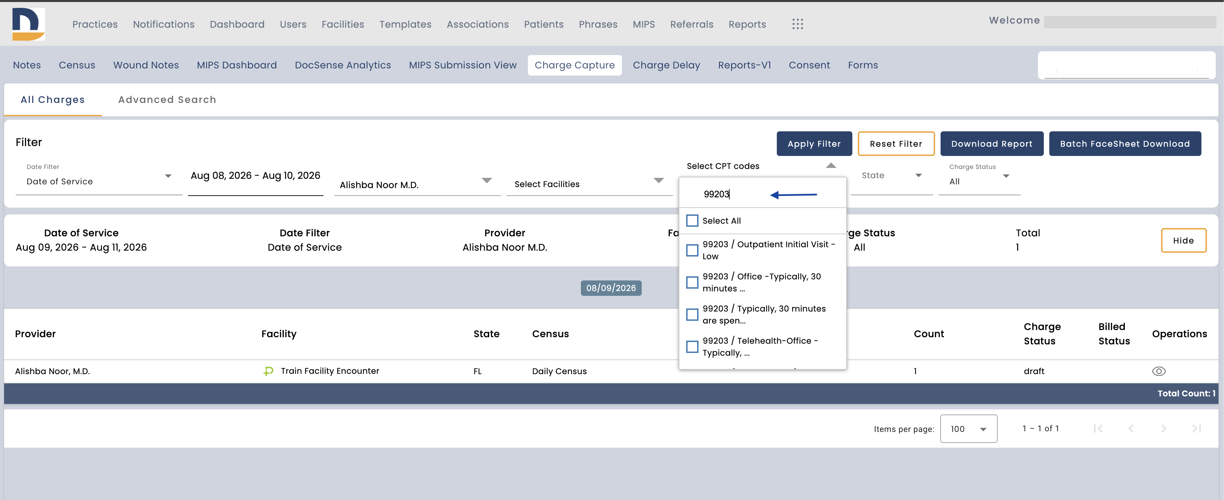1224x500 pixels.
Task: Switch to the Notes tab
Action: point(27,65)
